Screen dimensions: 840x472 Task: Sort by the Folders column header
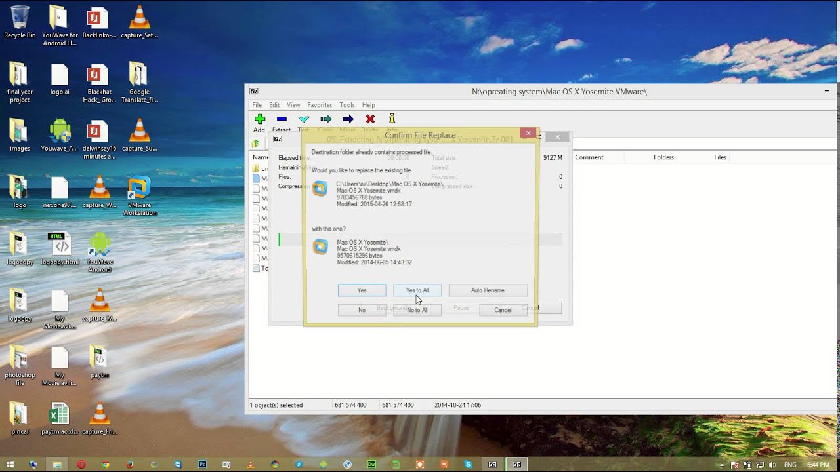pos(663,157)
